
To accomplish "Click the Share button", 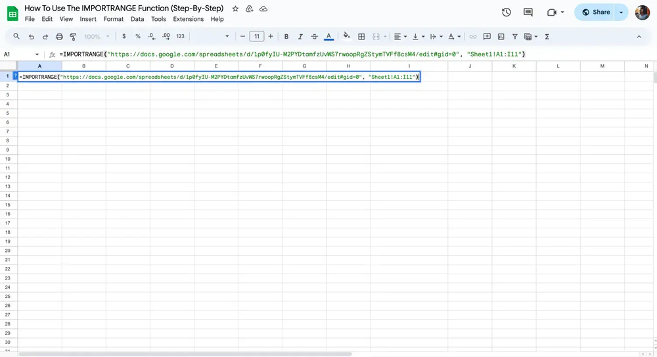I will click(x=595, y=12).
